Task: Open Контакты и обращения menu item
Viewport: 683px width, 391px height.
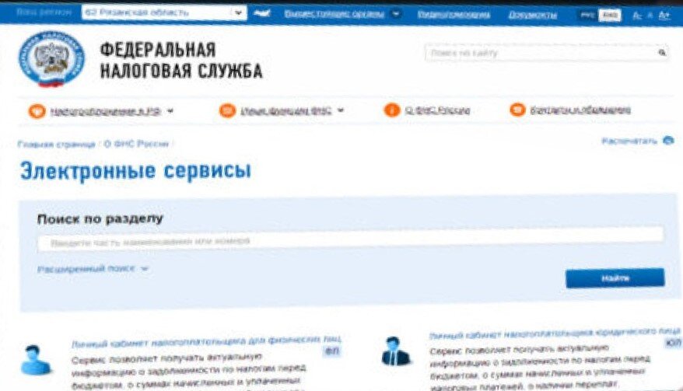Action: coord(580,110)
